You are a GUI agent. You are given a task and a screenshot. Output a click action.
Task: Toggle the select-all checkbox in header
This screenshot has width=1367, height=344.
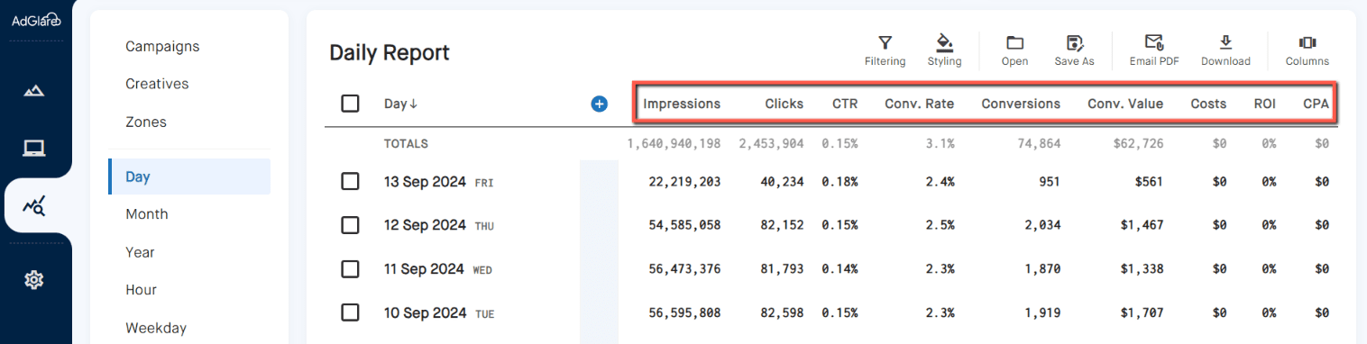(350, 104)
